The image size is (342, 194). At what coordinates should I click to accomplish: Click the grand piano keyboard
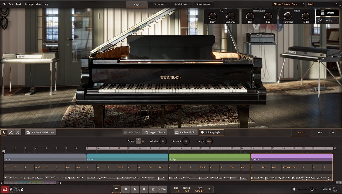172,88
